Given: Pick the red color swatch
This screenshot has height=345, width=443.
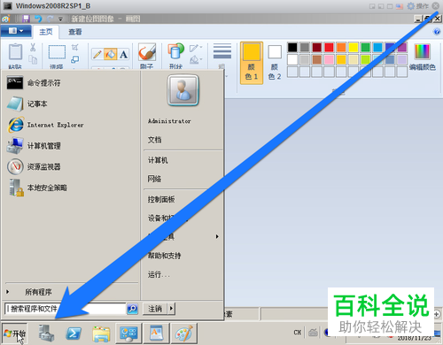Looking at the screenshot, I should coord(329,47).
